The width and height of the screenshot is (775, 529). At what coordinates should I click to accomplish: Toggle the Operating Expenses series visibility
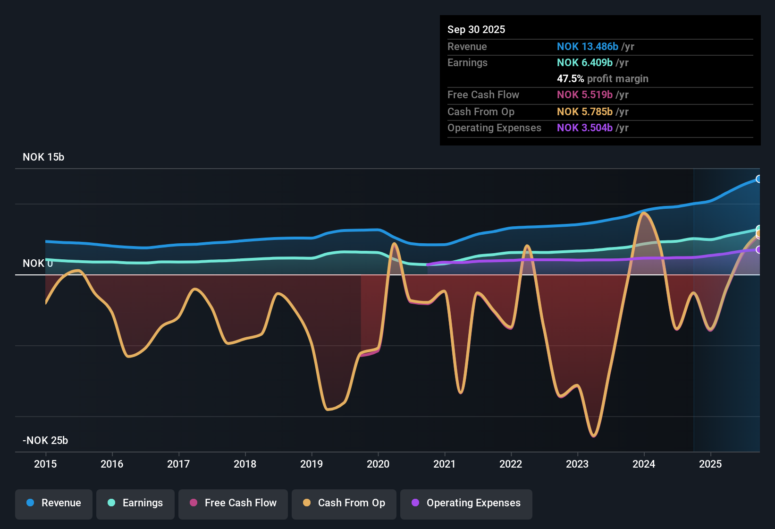(x=466, y=503)
